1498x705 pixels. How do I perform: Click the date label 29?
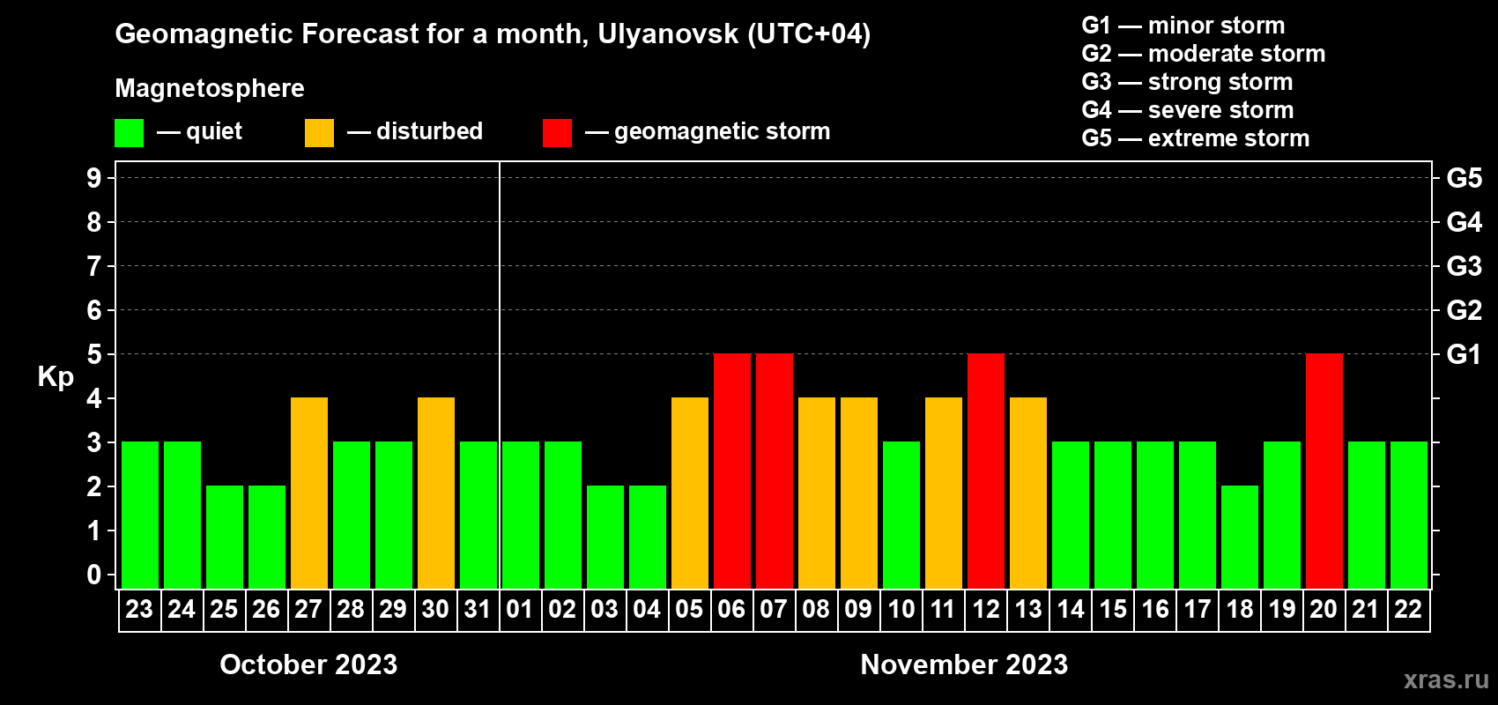coord(393,609)
